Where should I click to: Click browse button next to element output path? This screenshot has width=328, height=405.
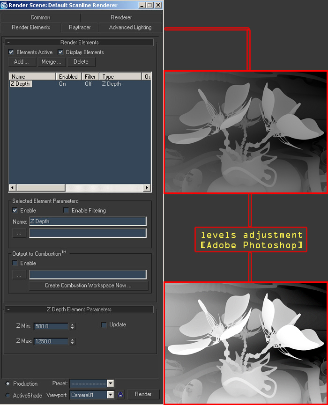click(x=19, y=233)
